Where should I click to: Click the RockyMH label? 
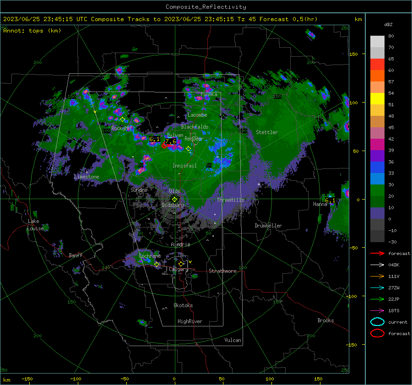click(x=120, y=128)
